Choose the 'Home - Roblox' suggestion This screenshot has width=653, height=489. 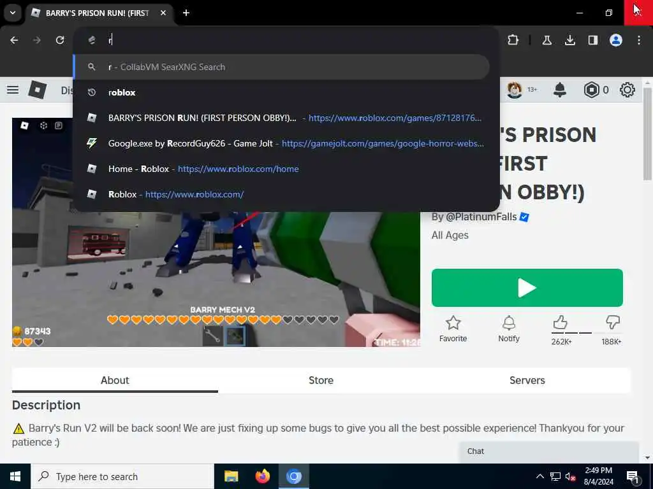(x=281, y=169)
